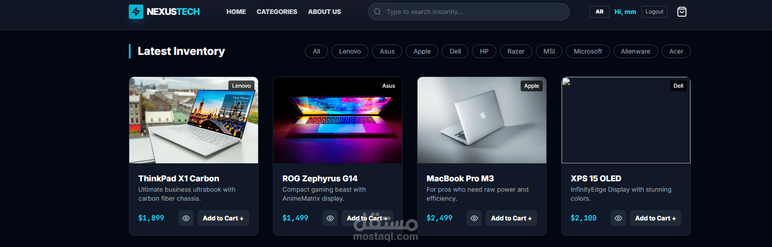Select the Lenovo brand filter
The height and width of the screenshot is (247, 772).
[350, 51]
